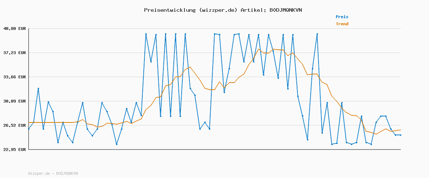Click the word "Artikel:" in the title
Viewport: 429px width, 178px height.
253,10
